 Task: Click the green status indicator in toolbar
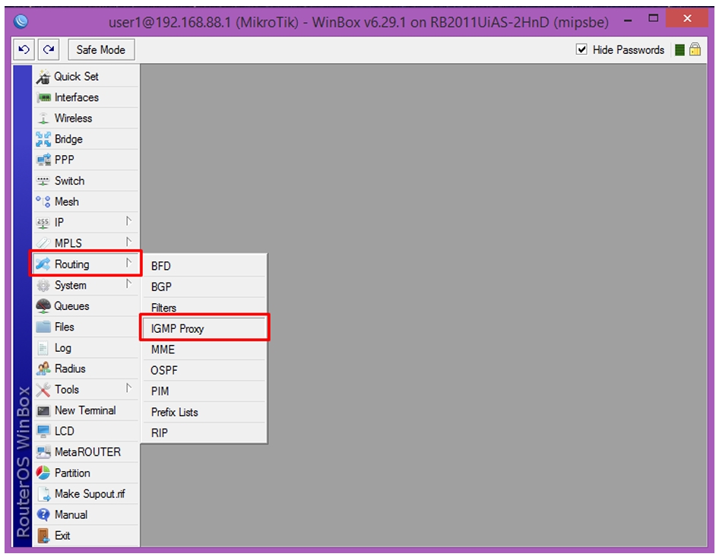pos(680,49)
